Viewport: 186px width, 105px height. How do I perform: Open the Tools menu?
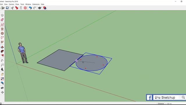point(22,4)
